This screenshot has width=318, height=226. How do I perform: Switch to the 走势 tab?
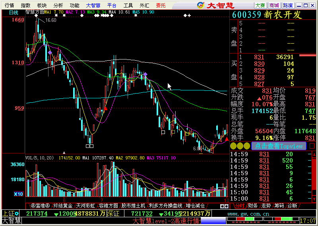point(266,206)
